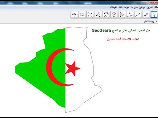Open the ملف menu
The image size is (158, 118).
[x=156, y=7]
